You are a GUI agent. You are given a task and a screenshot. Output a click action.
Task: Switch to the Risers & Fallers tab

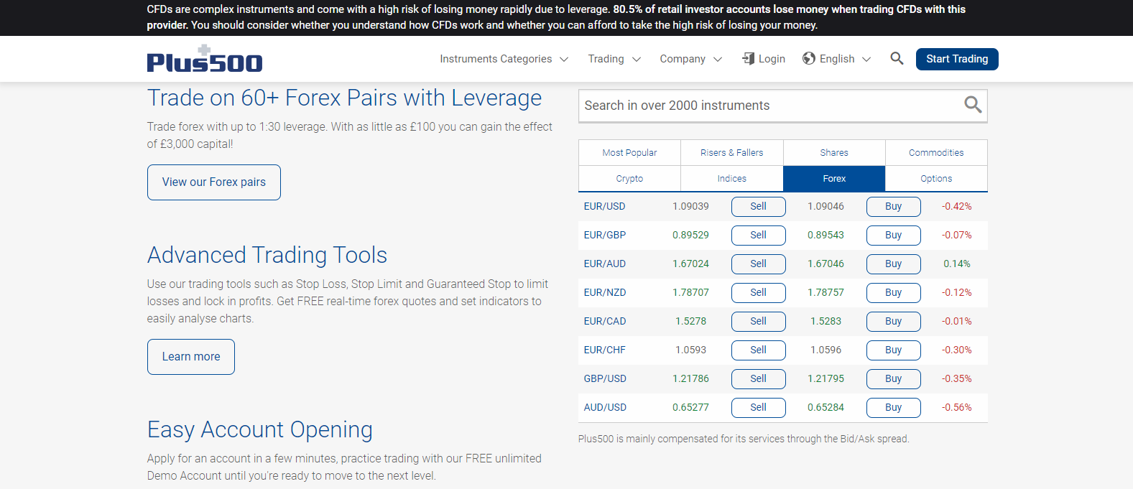click(732, 153)
